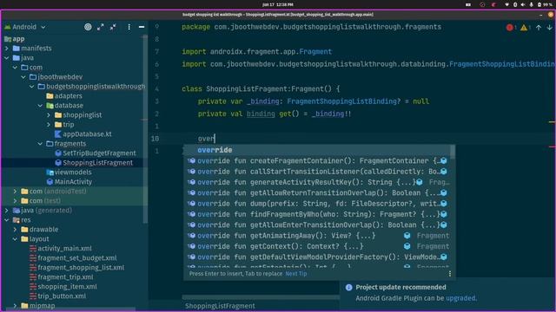Select ShoppingListFragment in the project tree
Viewport: 556px width, 312px height.
tap(94, 163)
